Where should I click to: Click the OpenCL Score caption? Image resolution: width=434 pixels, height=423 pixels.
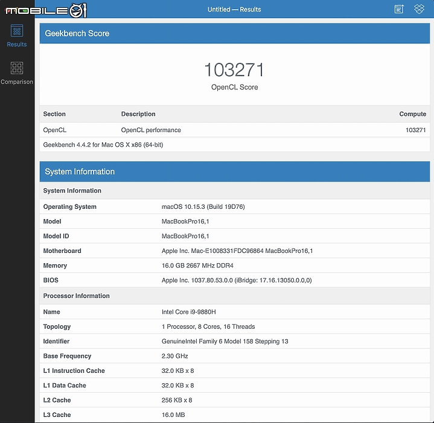pos(234,87)
